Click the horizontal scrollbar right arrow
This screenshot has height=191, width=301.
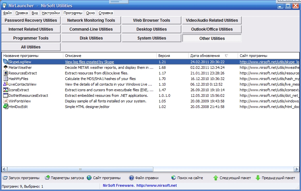(x=296, y=169)
